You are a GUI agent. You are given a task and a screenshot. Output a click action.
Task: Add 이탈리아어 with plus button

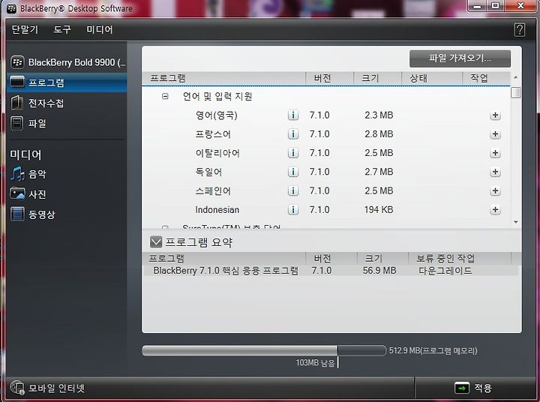click(495, 153)
